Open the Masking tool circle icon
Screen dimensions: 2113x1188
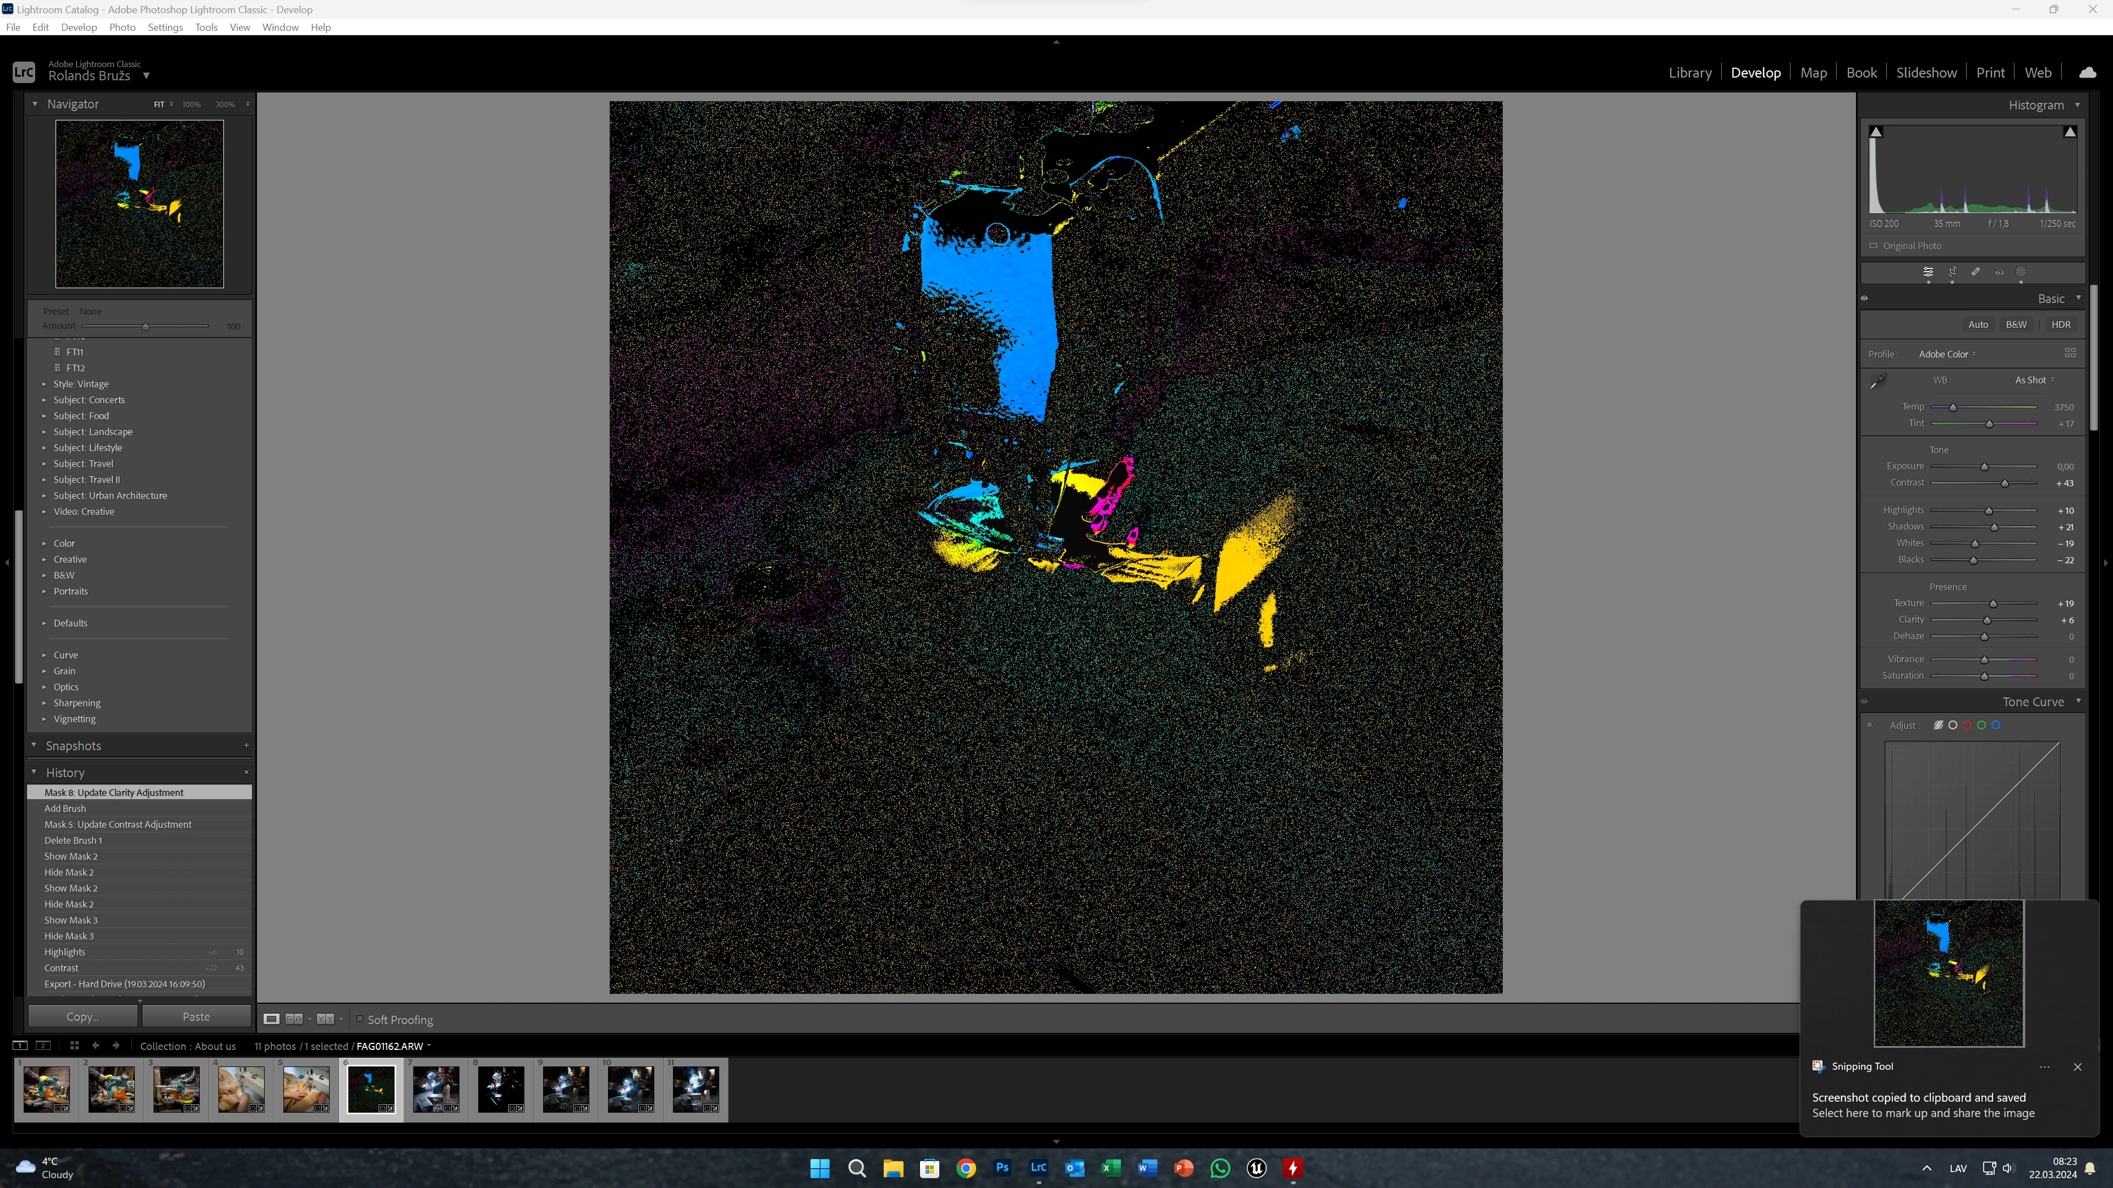coord(2021,271)
